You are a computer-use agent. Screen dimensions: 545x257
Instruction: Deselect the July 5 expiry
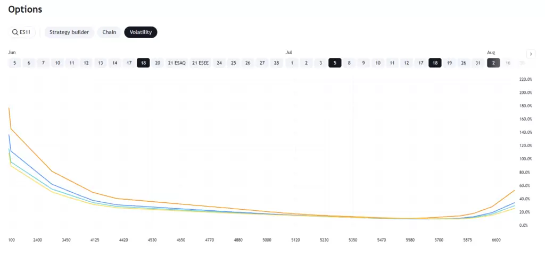point(335,63)
